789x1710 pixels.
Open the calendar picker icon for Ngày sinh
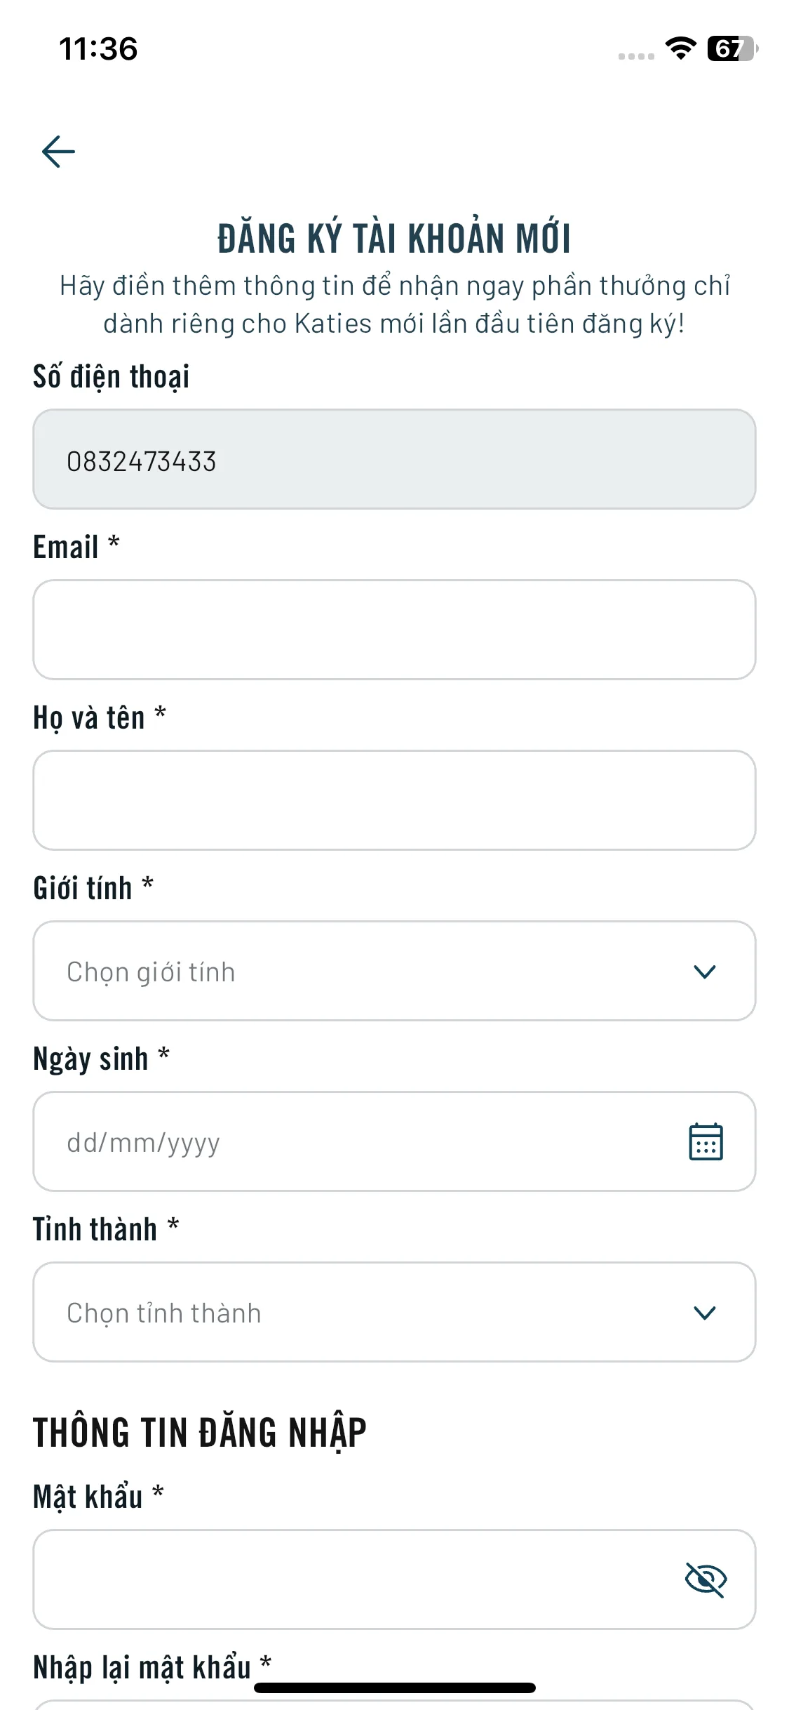click(706, 1142)
